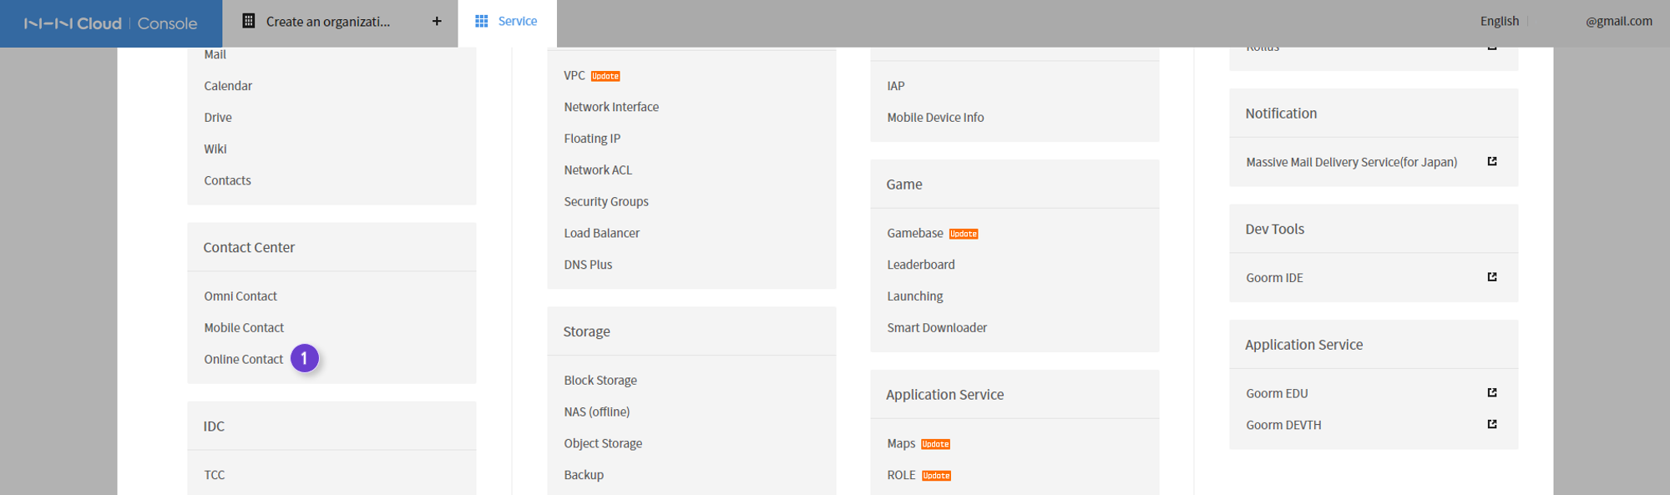Open Object Storage
Image resolution: width=1670 pixels, height=495 pixels.
pos(603,444)
